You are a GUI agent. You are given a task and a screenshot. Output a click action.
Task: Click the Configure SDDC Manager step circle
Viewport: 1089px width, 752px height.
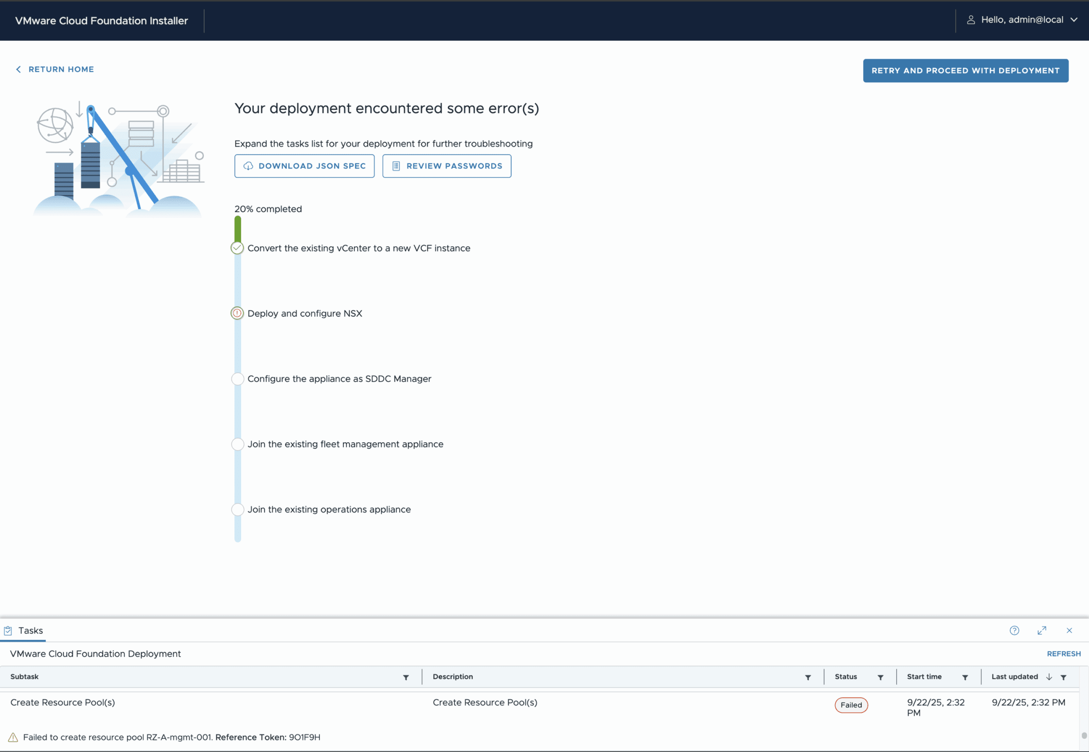click(x=237, y=379)
